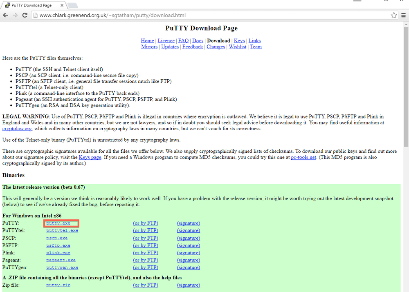Download pscp.exe
Screen dimensions: 409x292
(x=57, y=238)
